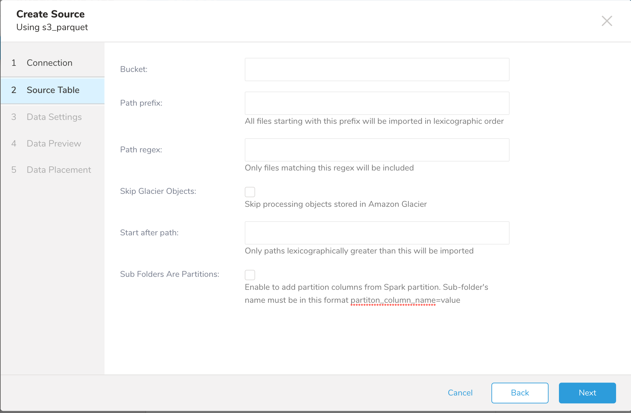Click the Sub Folders Are Partitions label
This screenshot has height=413, width=631.
tap(169, 274)
